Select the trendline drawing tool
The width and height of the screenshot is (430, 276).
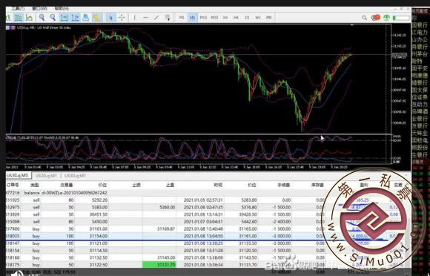156,18
